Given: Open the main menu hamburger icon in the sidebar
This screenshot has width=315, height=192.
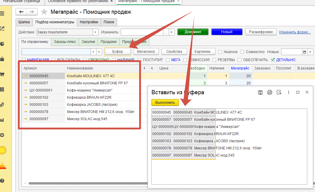Looking at the screenshot, I should 2,13.
